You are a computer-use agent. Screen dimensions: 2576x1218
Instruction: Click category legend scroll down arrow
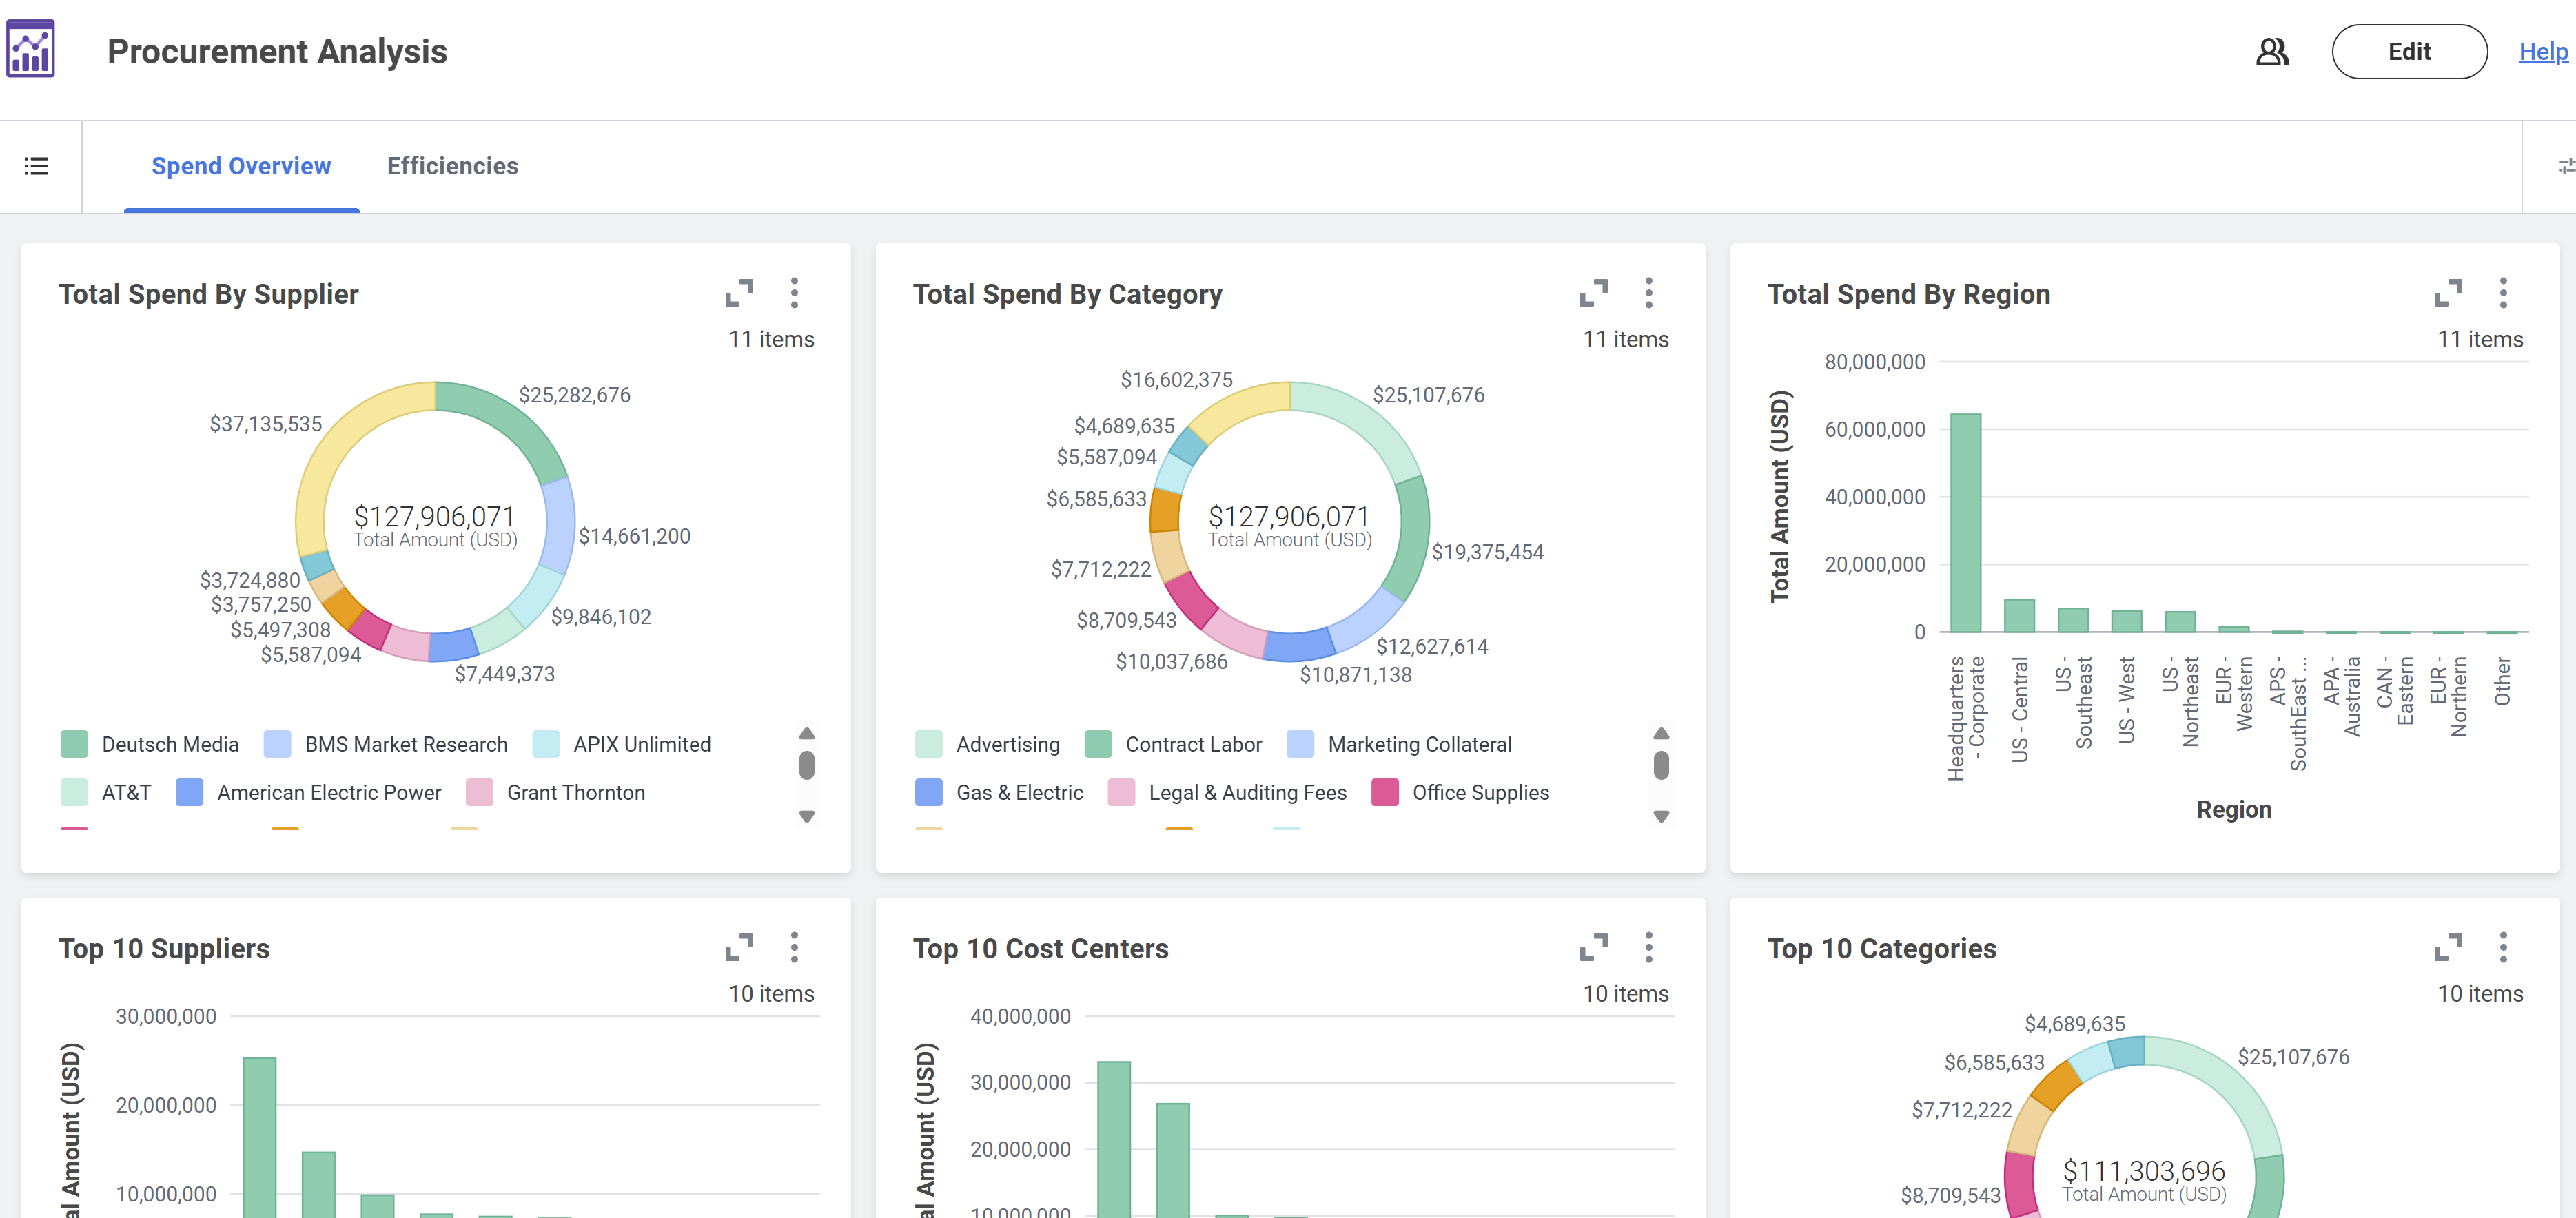(x=1661, y=817)
